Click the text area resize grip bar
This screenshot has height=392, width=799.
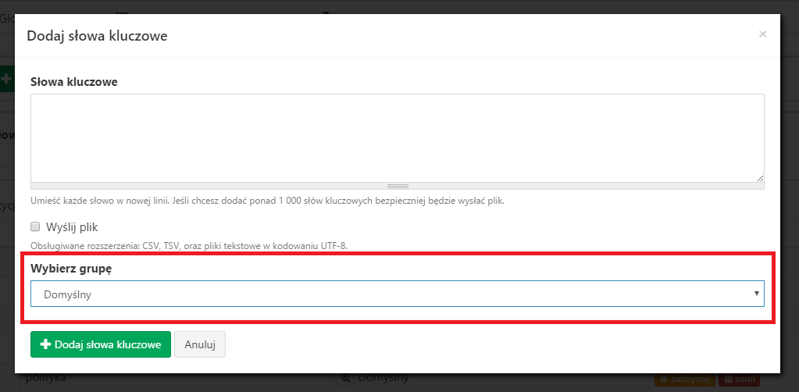tap(397, 186)
